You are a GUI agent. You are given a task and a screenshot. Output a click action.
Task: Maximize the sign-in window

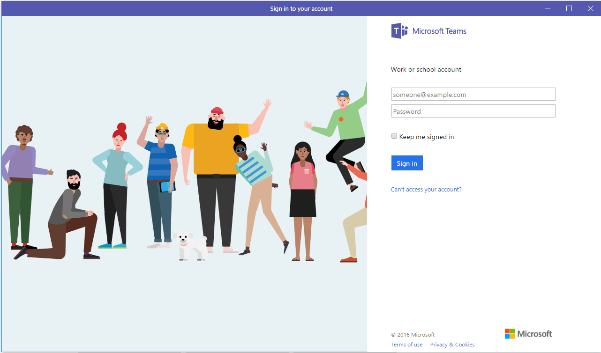(569, 8)
